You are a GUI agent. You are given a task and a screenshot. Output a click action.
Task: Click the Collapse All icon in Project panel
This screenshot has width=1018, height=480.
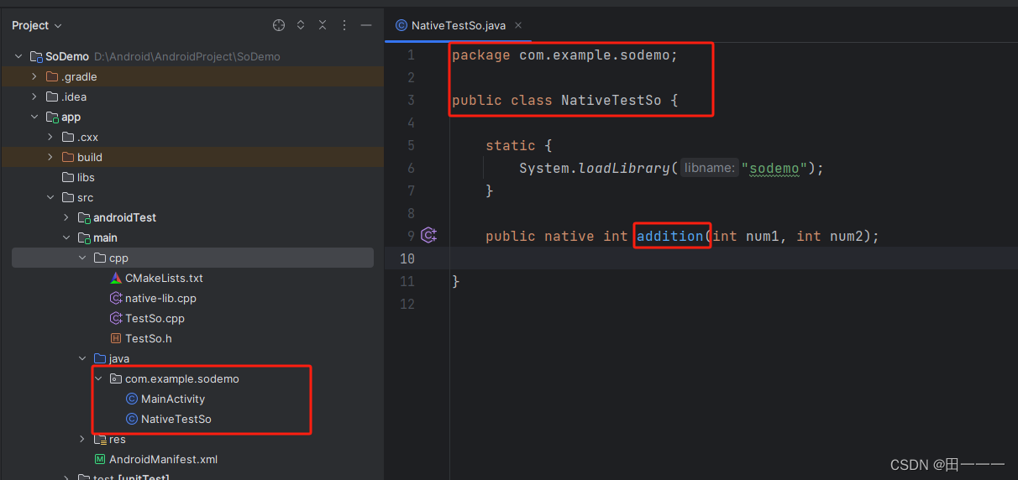(x=323, y=26)
